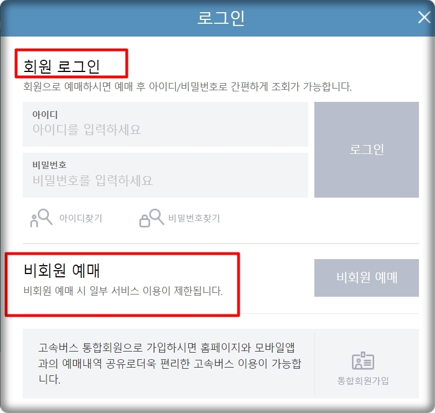Click the 비밀번호찾기 lock-magnifier icon

(152, 218)
